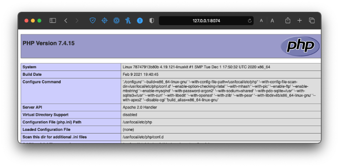Increase text size with large A
This screenshot has width=339, height=167.
coord(272,21)
